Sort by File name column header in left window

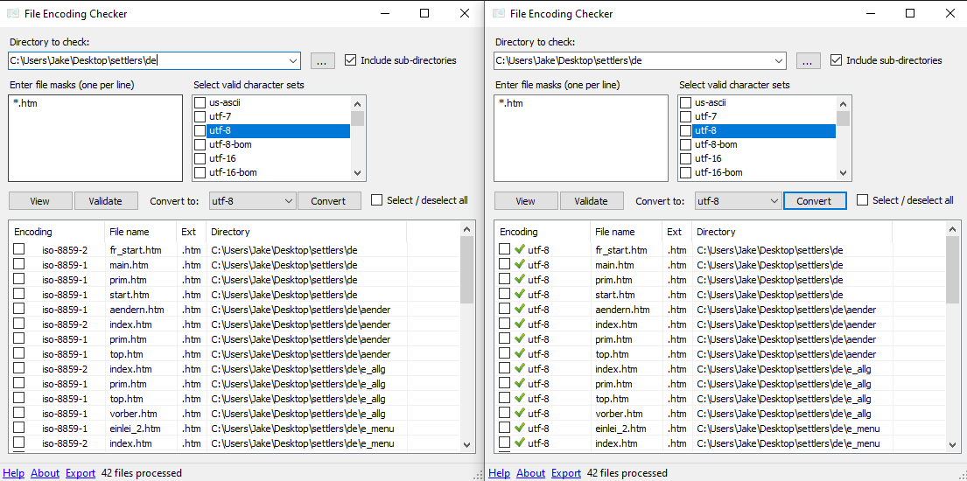[x=141, y=232]
